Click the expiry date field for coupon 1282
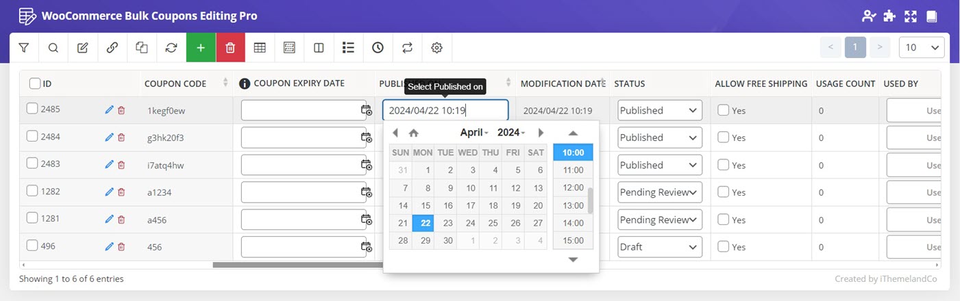 [304, 192]
